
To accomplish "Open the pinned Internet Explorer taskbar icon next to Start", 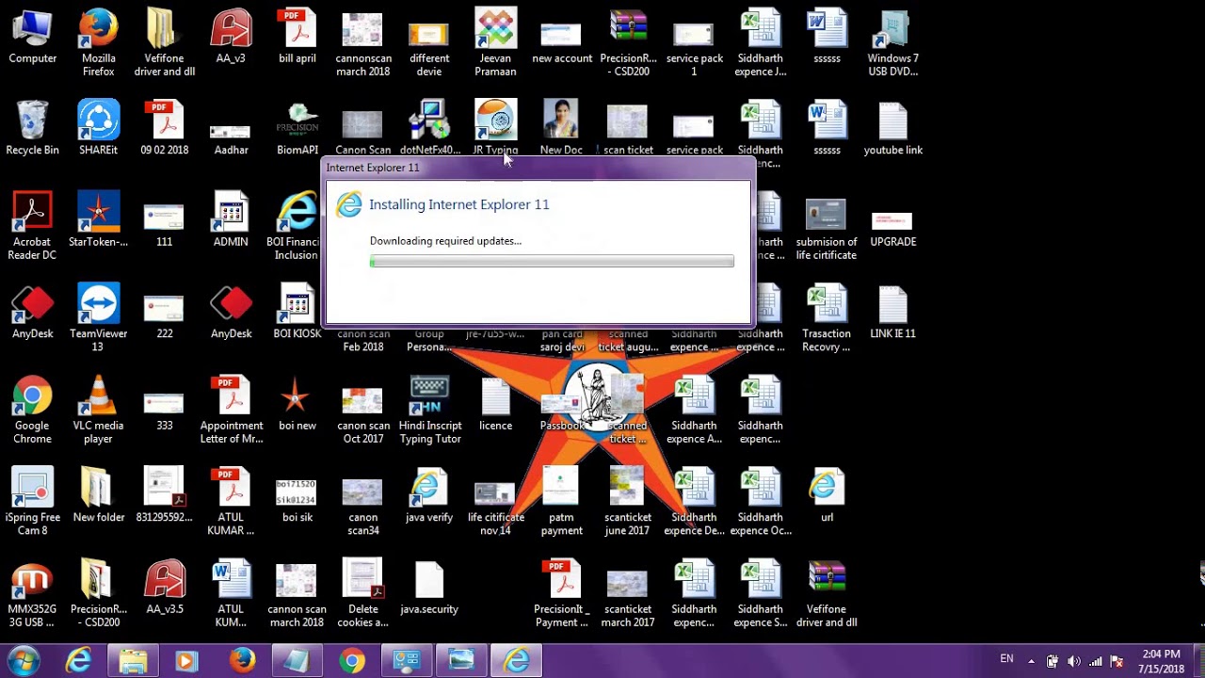I will pos(78,661).
